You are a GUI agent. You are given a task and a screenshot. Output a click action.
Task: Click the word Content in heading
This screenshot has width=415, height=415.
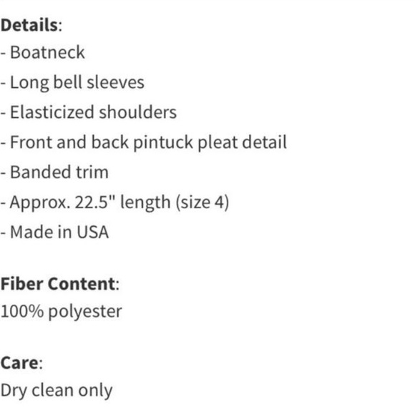pos(82,284)
